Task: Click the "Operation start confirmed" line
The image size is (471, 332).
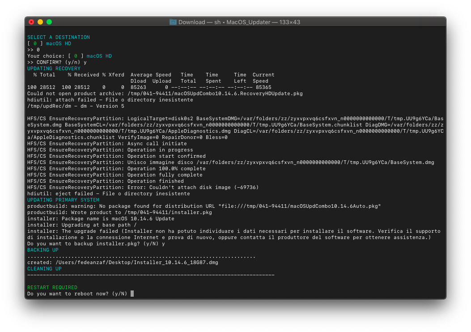Action: (117, 156)
